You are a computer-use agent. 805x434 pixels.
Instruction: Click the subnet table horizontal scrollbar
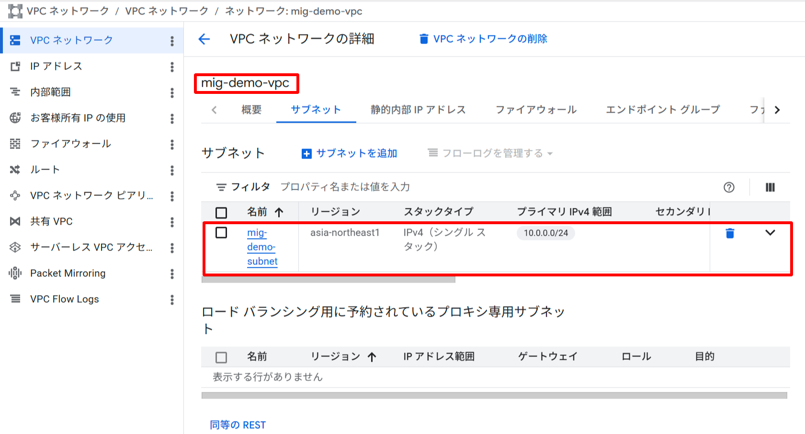(x=329, y=280)
